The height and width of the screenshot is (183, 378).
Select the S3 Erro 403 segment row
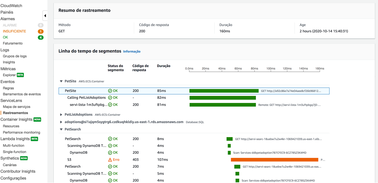tap(194, 159)
